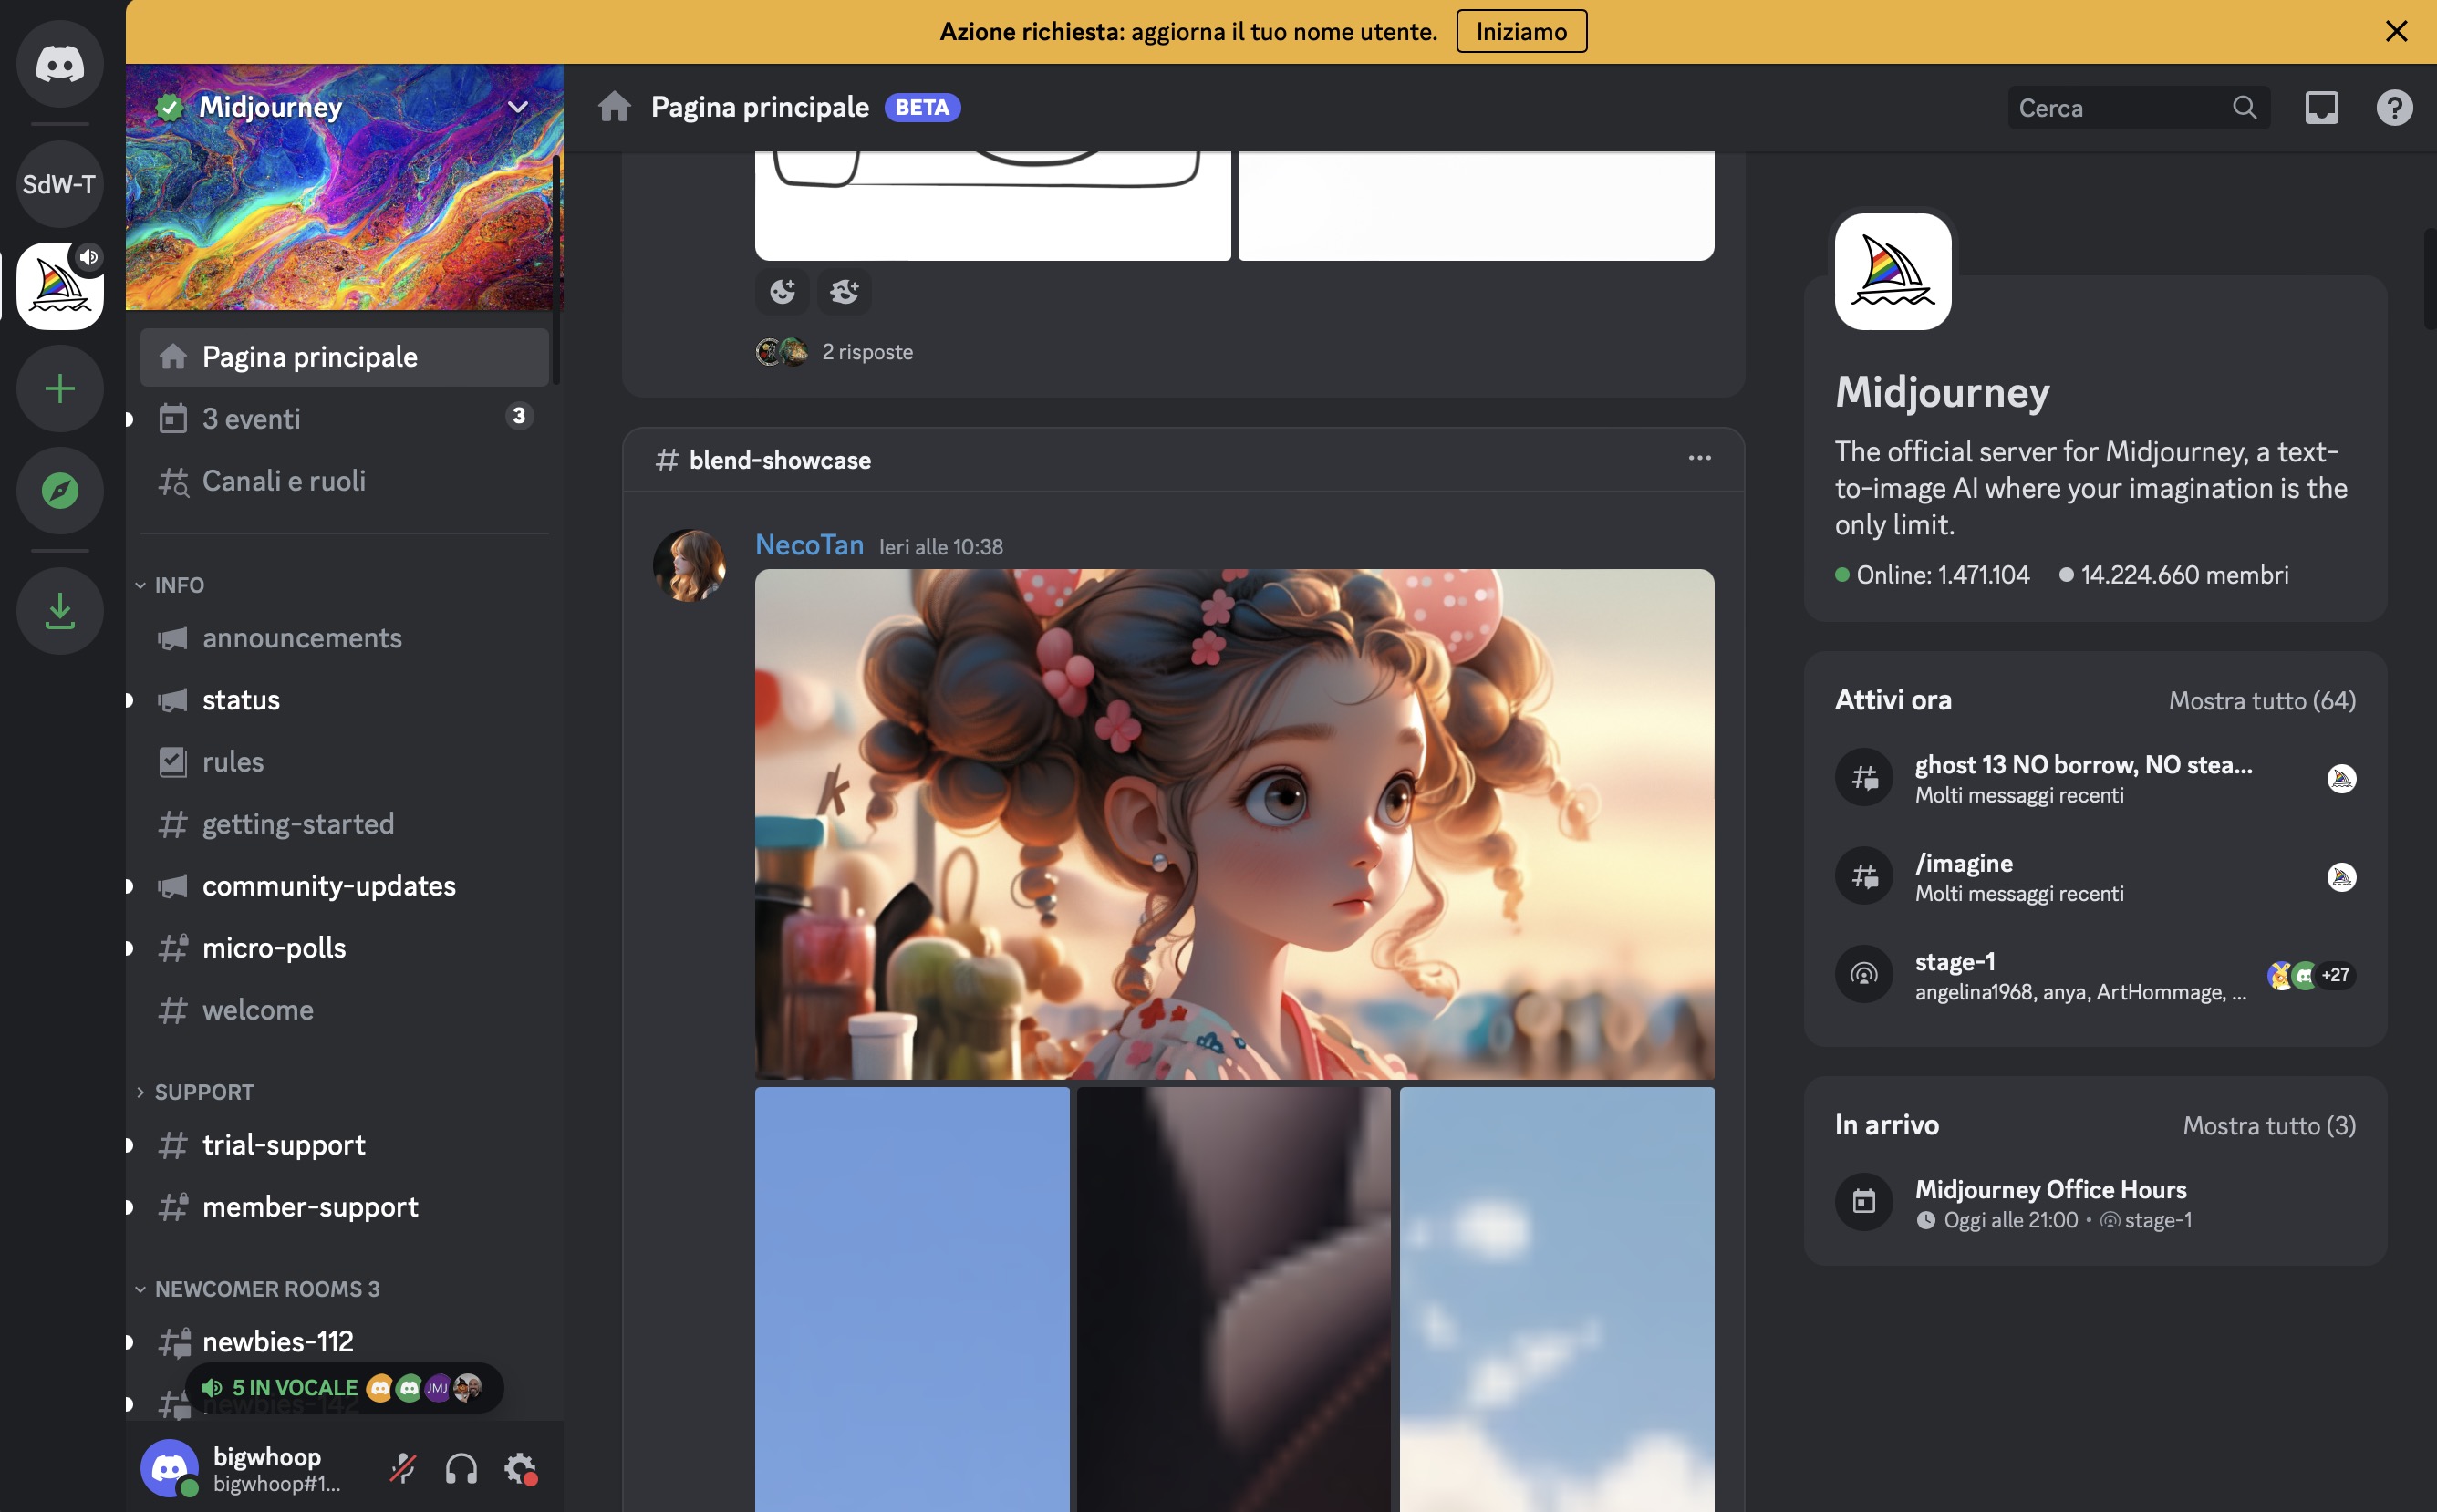Expand the SUPPORT category
Image resolution: width=2437 pixels, height=1512 pixels.
[195, 1092]
